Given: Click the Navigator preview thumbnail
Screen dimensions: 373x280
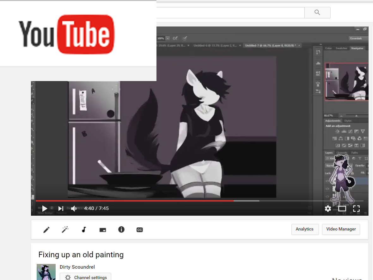Looking at the screenshot, I should point(346,82).
